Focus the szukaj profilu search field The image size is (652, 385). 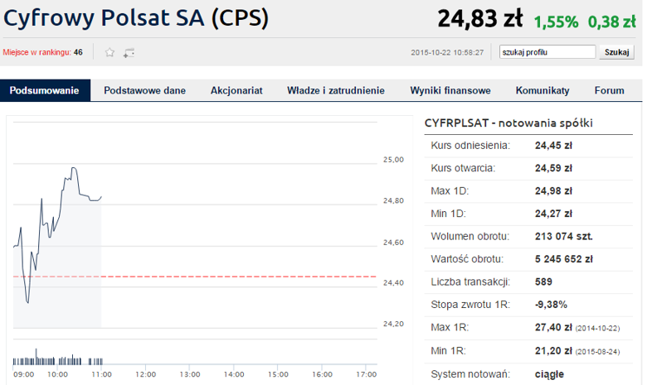pyautogui.click(x=547, y=52)
